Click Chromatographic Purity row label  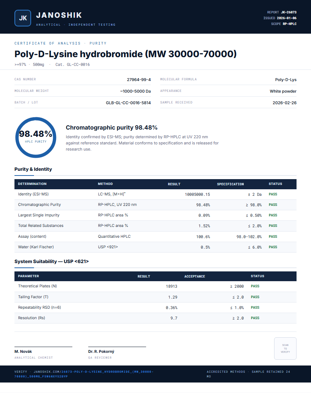tap(39, 205)
